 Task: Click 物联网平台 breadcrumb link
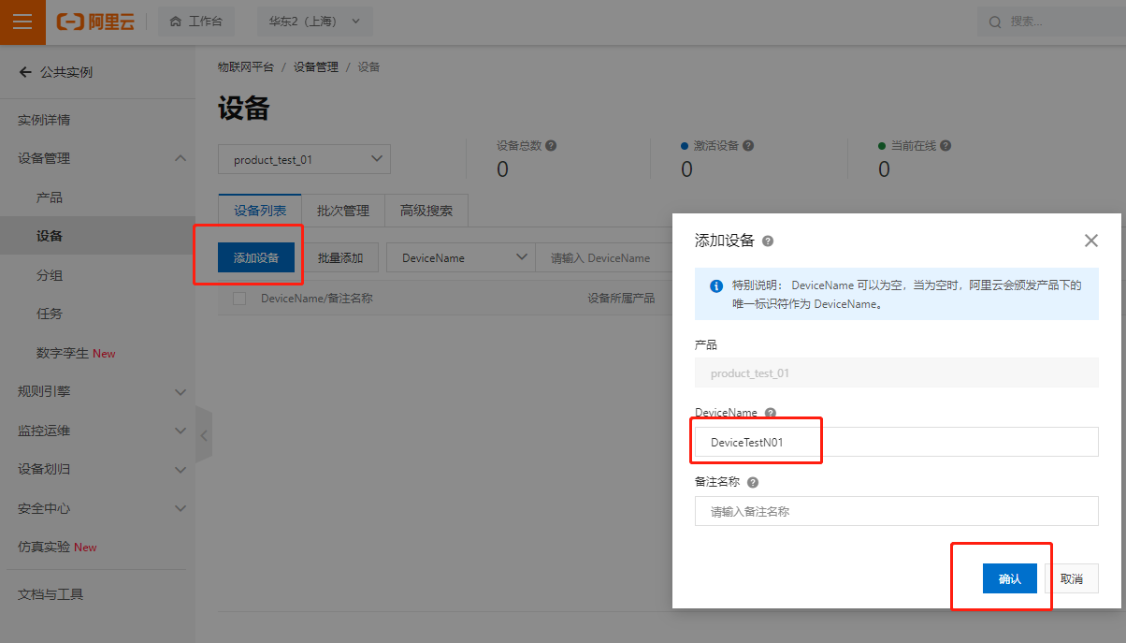pyautogui.click(x=246, y=67)
